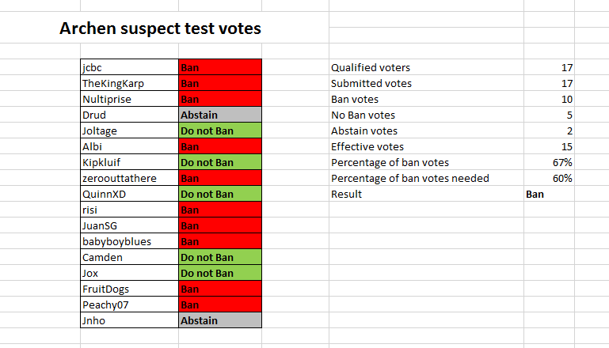Viewport: 609px width, 348px height.
Task: Select the Qualified voters label cell
Action: click(x=426, y=67)
